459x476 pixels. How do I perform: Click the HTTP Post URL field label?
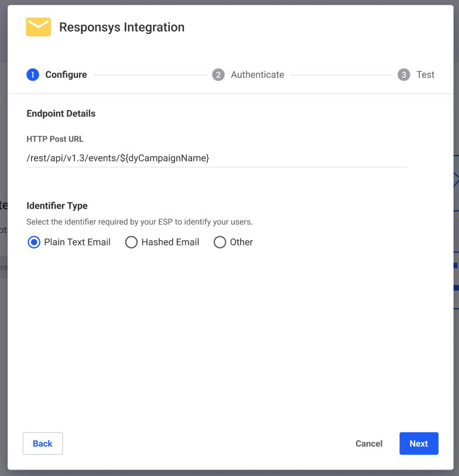[x=54, y=139]
